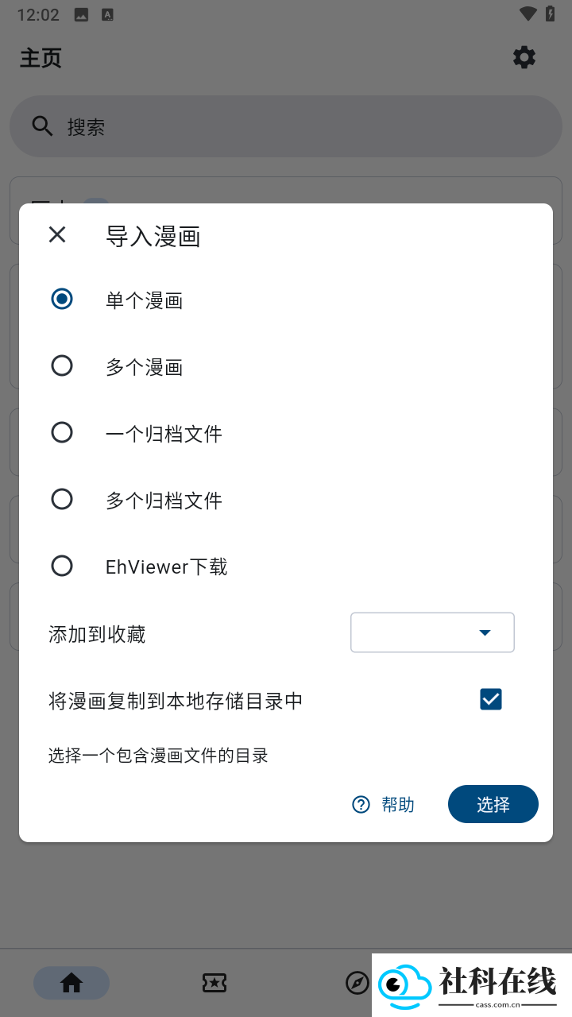
Task: Open the ticket star icon in bottom bar
Action: tap(214, 983)
